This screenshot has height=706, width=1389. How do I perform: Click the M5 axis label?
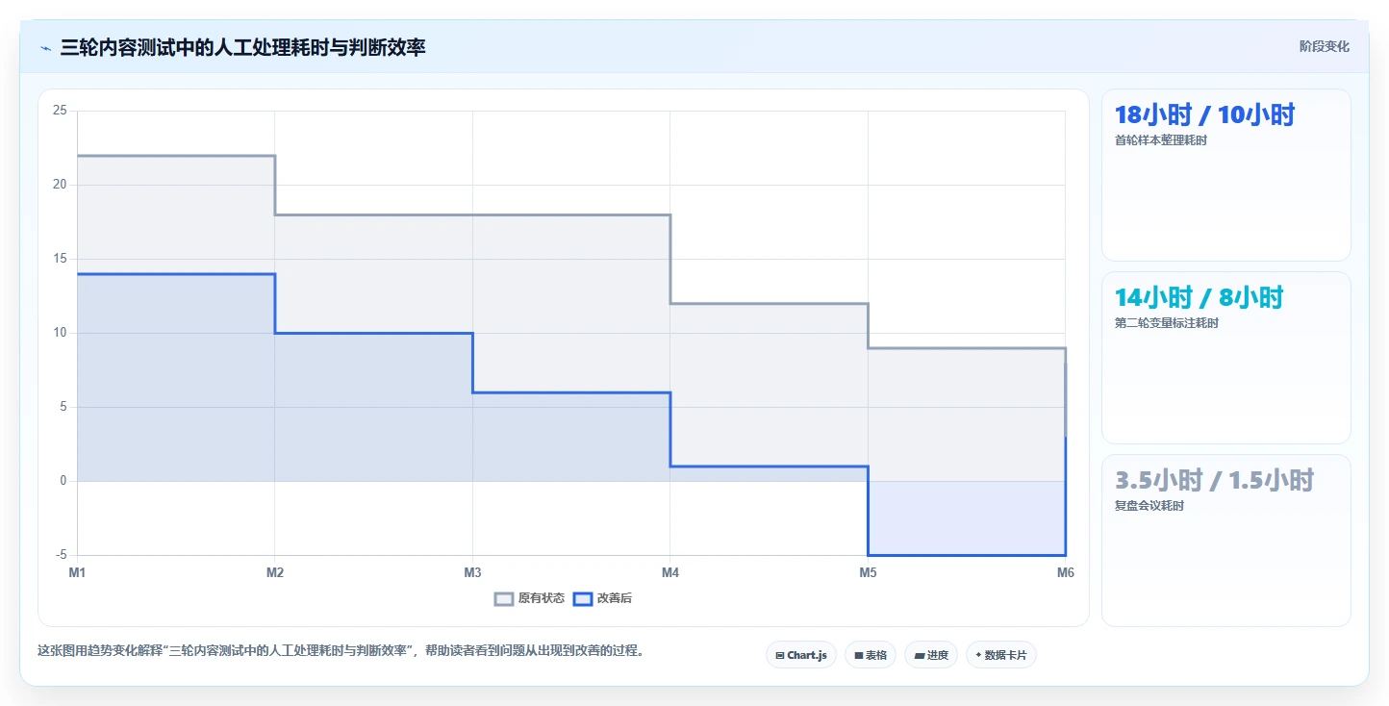pos(868,573)
